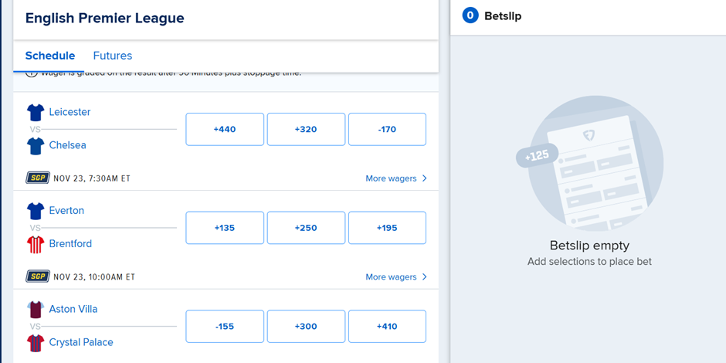Open the Chelsea team link
The height and width of the screenshot is (363, 726).
click(x=68, y=145)
